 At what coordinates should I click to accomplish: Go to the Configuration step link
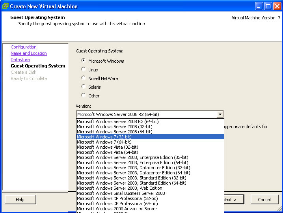click(24, 47)
